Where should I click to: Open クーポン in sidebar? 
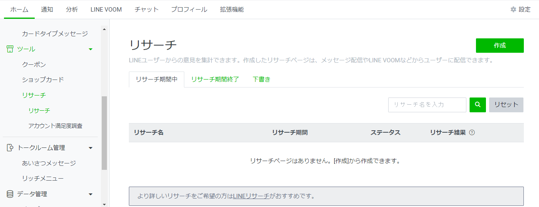[34, 64]
